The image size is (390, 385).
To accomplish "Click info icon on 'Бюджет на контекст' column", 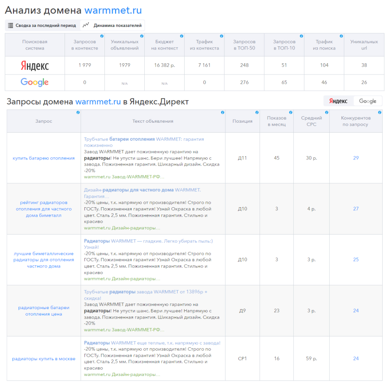I will coord(181,36).
